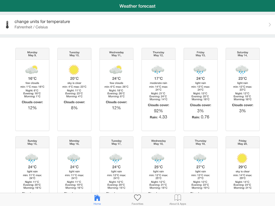
Task: Click the 16°C temperature on Monday May 9
Action: (32, 79)
